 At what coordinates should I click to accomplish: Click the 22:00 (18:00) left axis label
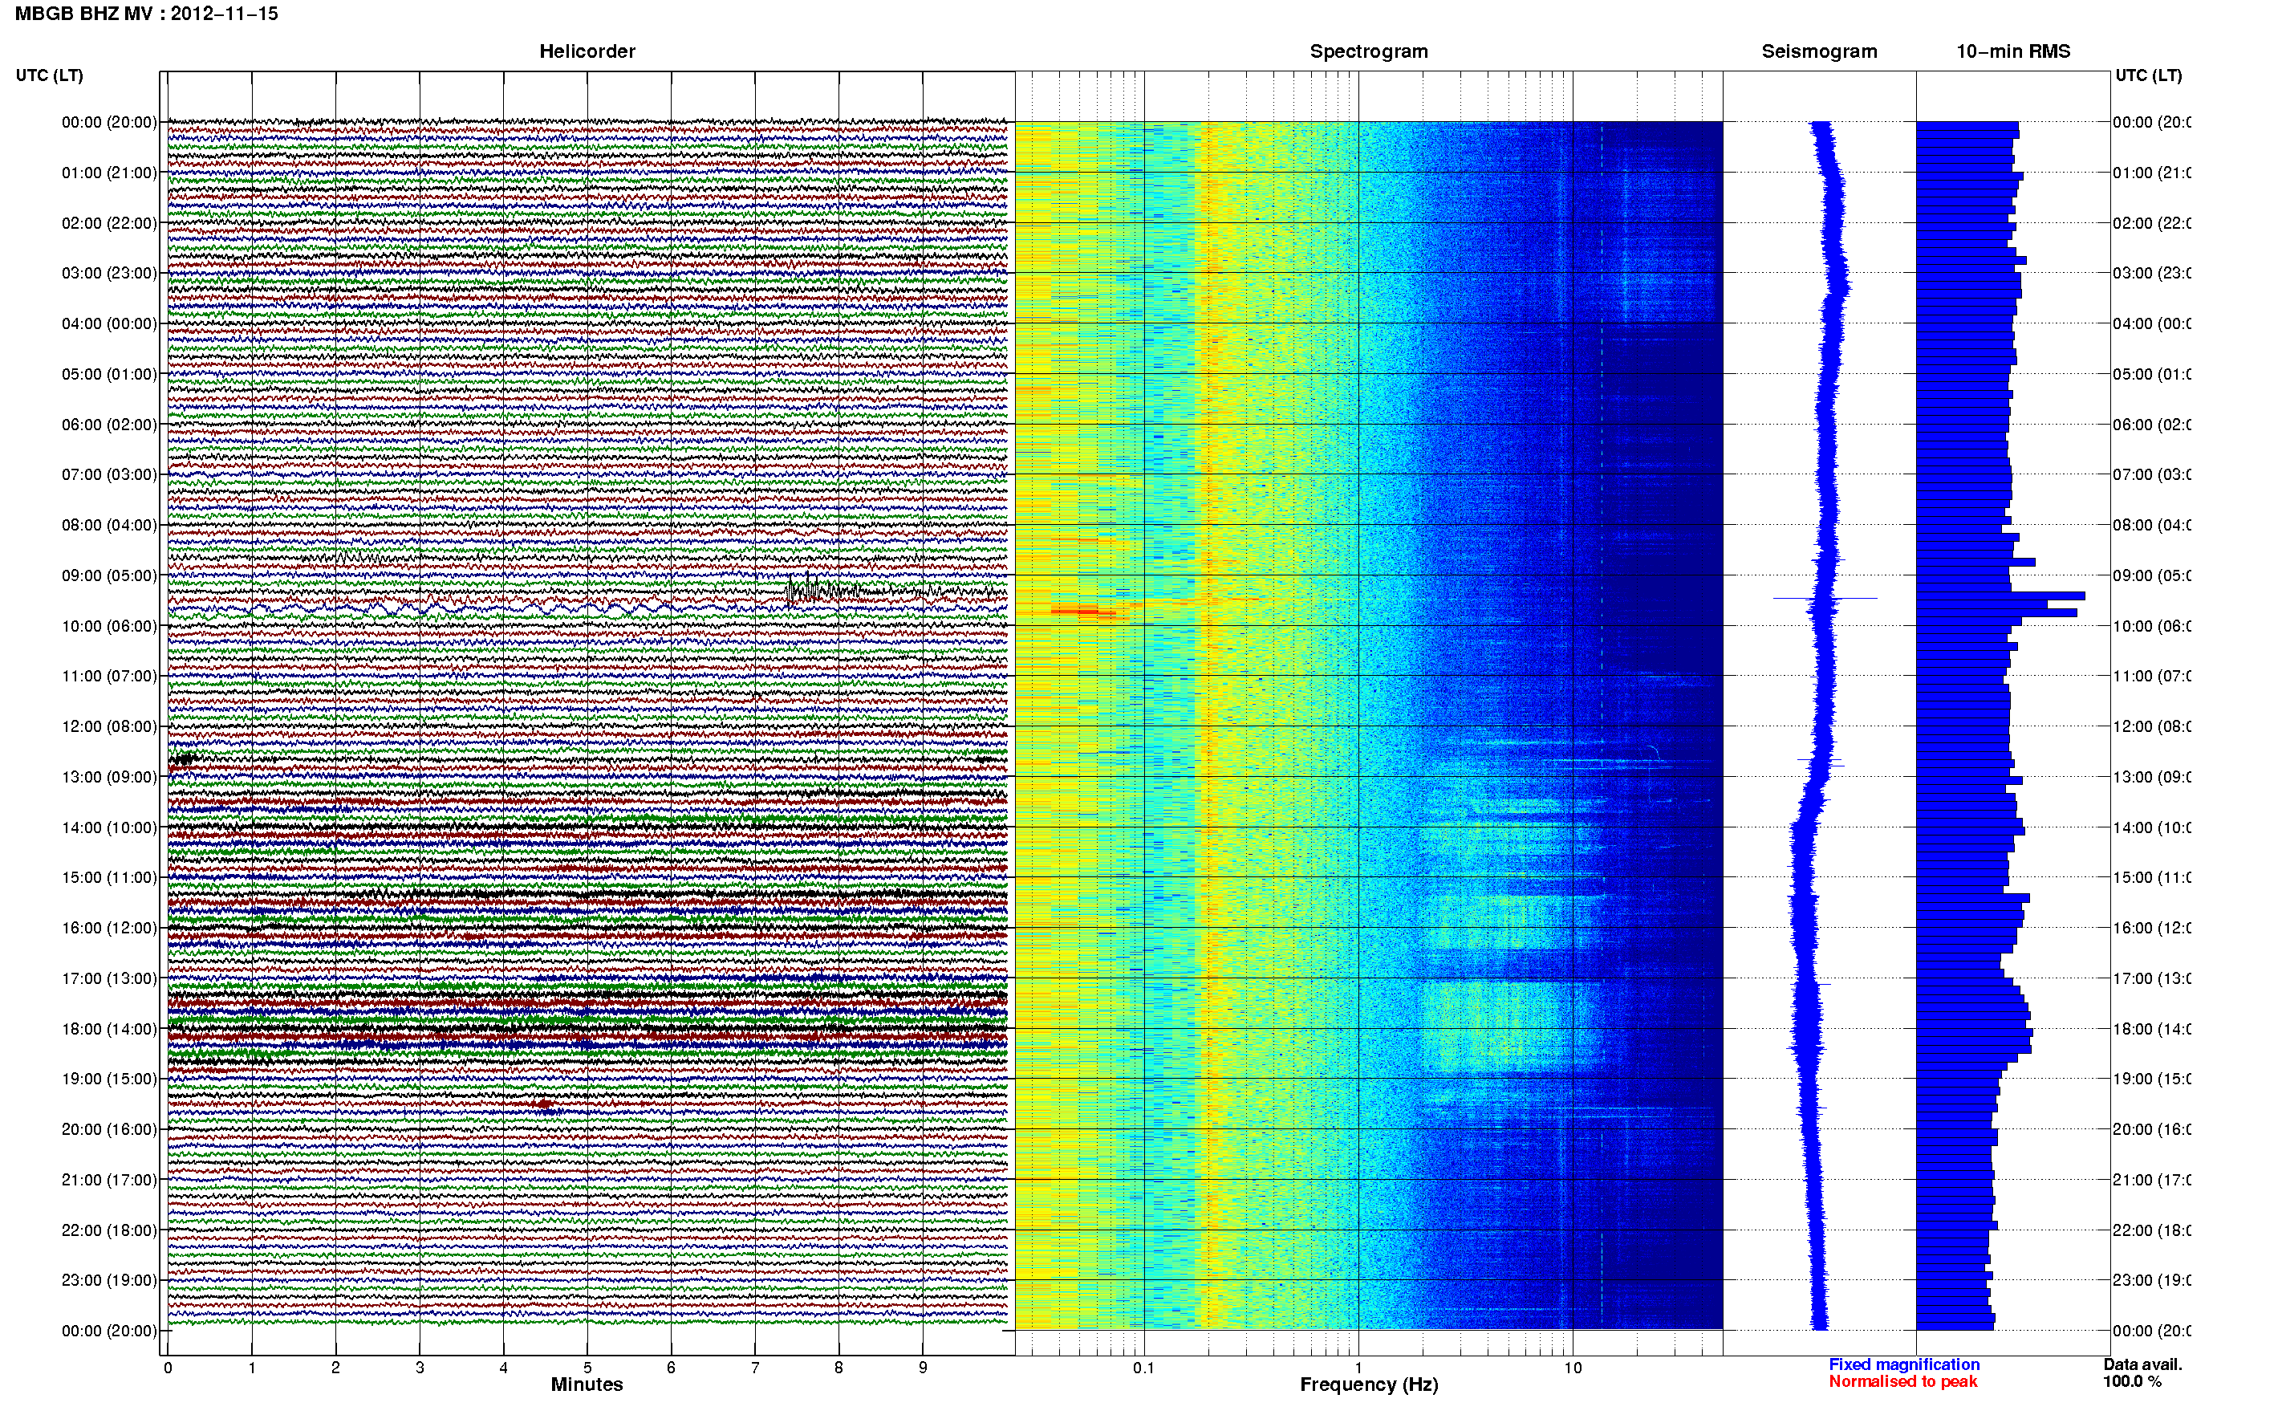(109, 1230)
